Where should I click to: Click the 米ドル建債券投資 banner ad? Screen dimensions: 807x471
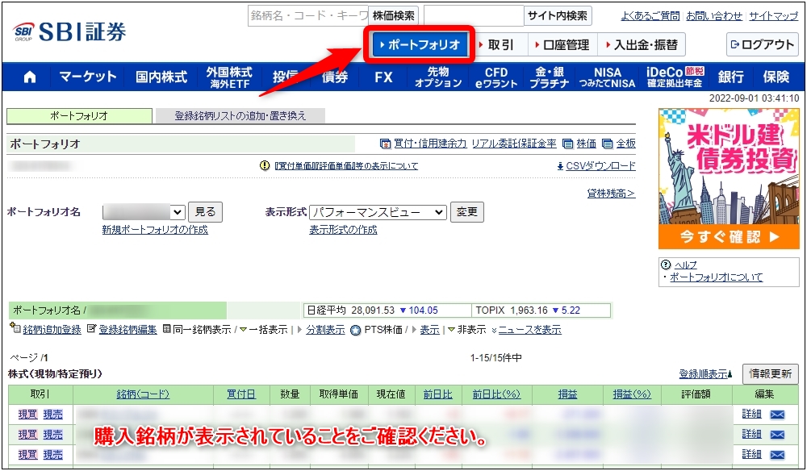point(727,178)
